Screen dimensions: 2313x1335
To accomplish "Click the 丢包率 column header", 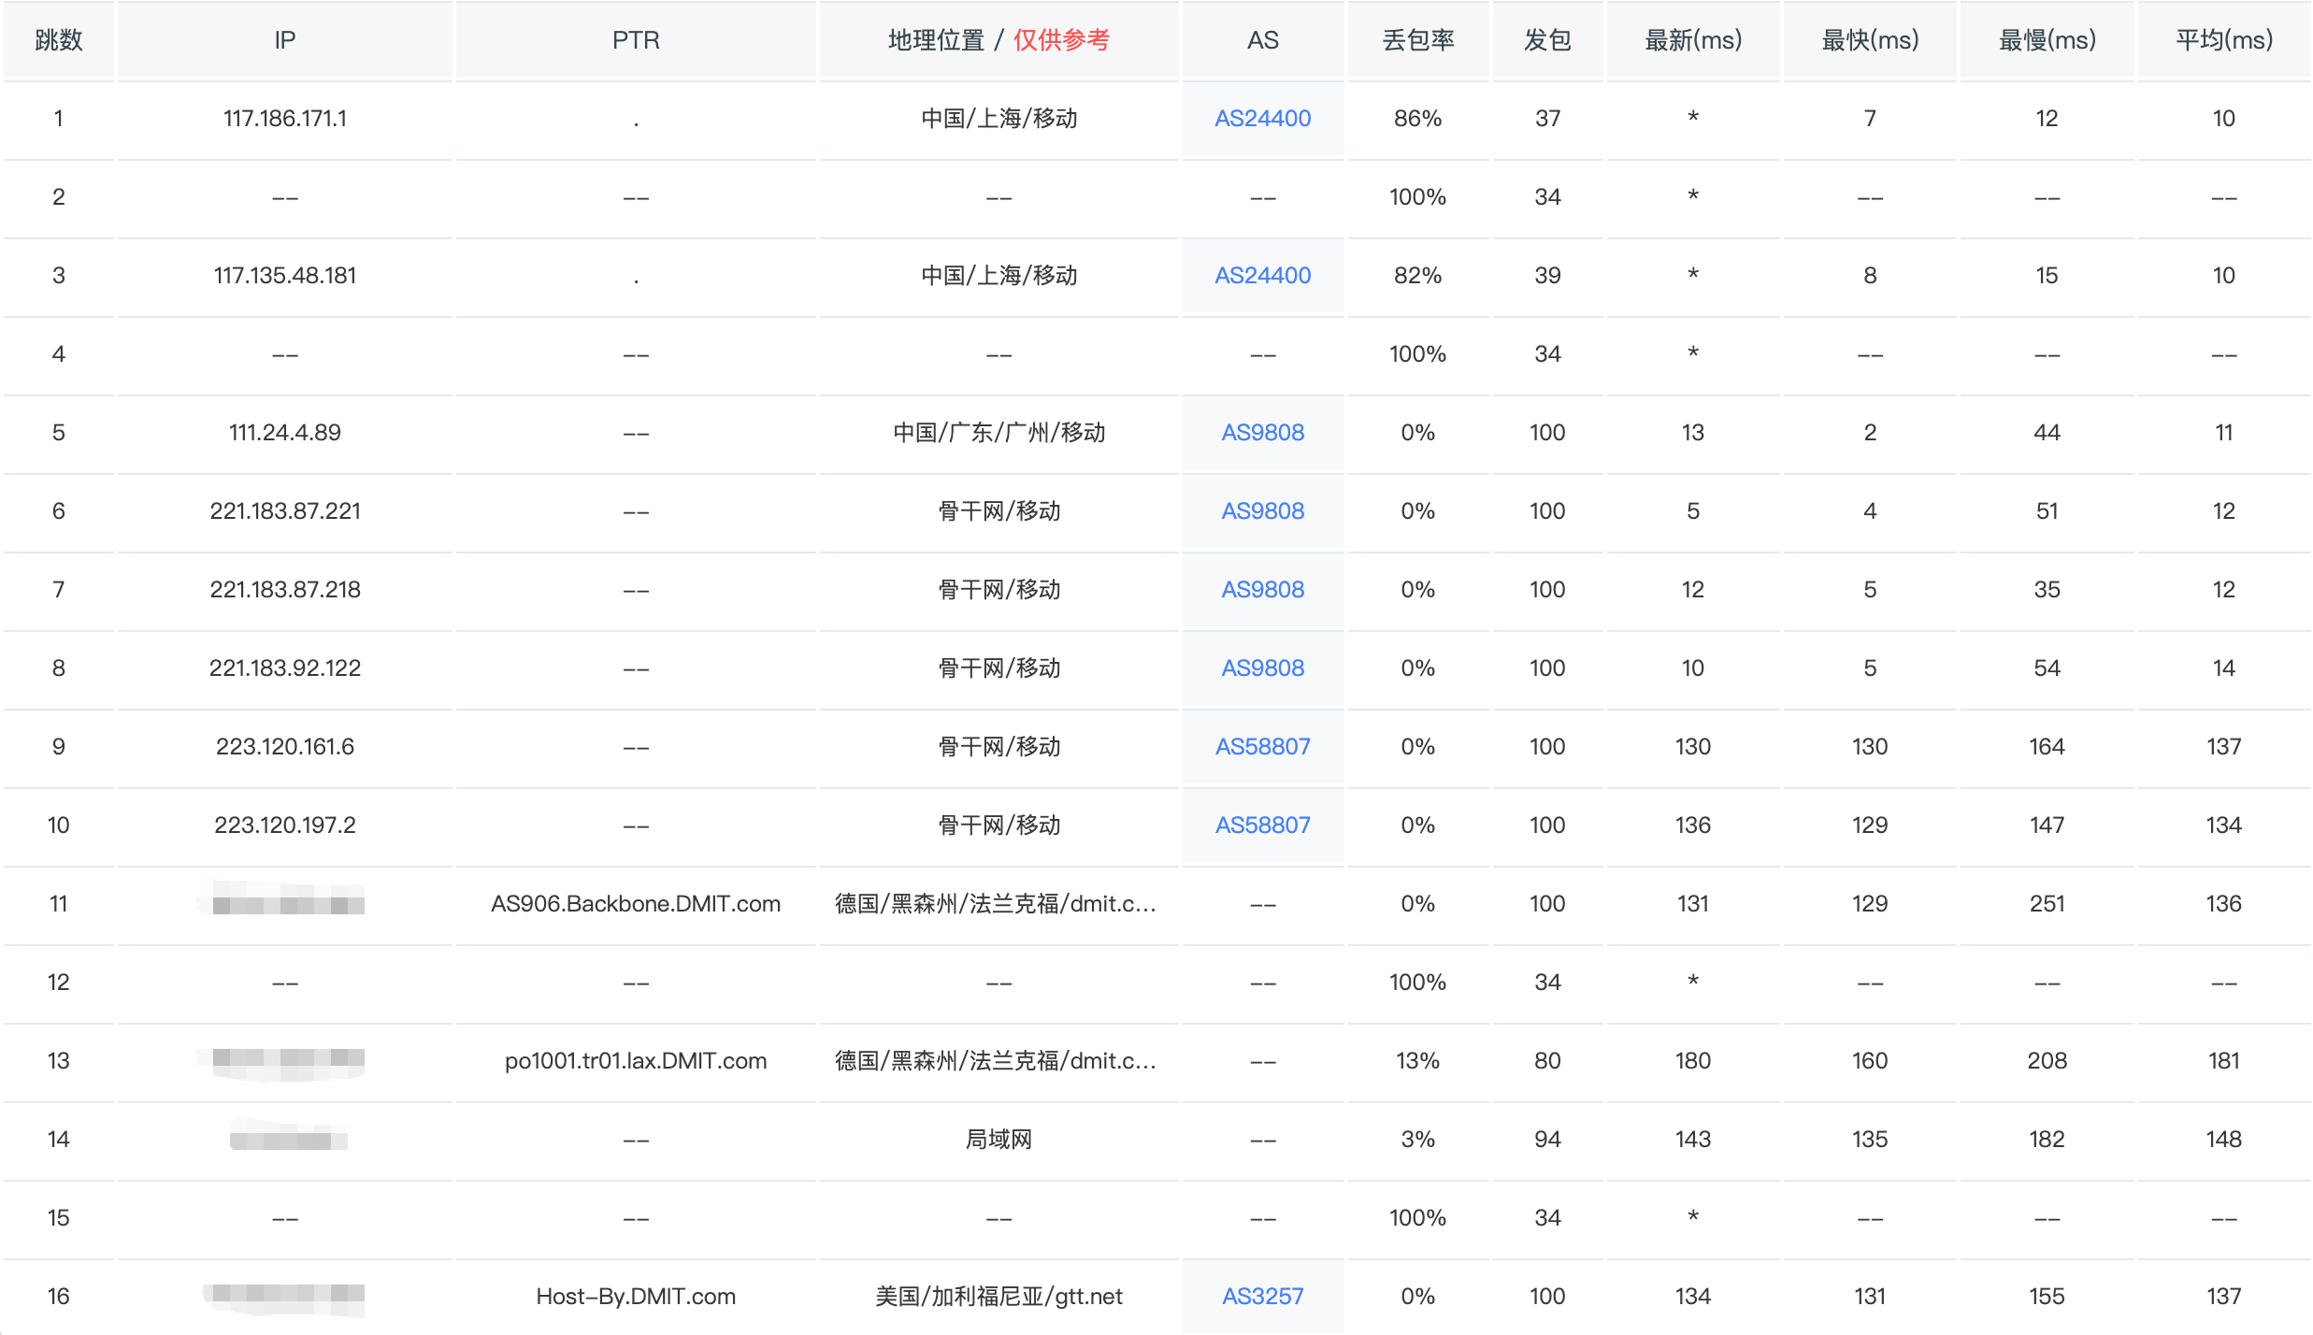I will [x=1417, y=40].
